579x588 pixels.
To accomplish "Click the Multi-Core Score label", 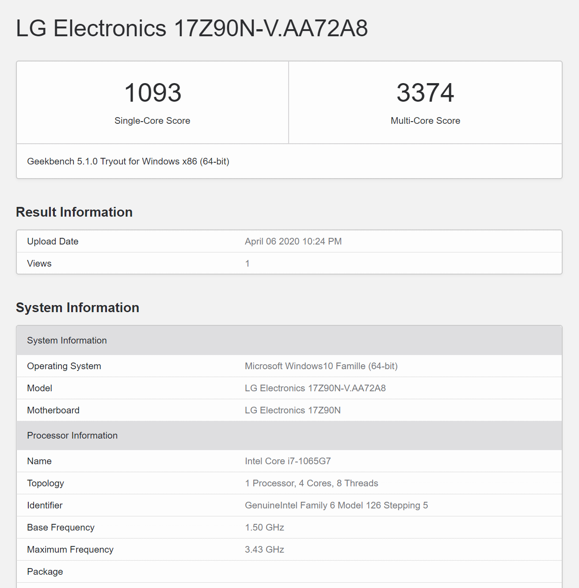I will pyautogui.click(x=425, y=121).
